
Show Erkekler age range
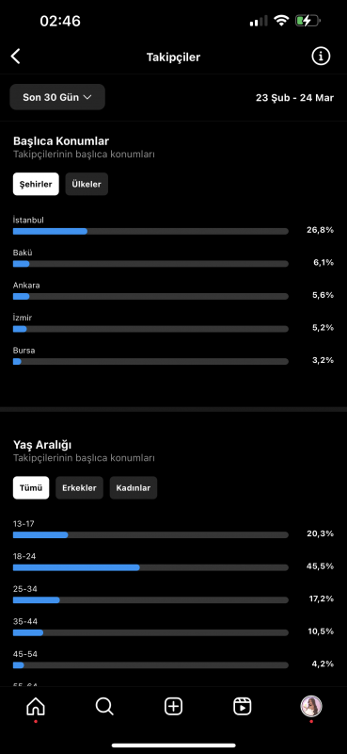pyautogui.click(x=79, y=487)
